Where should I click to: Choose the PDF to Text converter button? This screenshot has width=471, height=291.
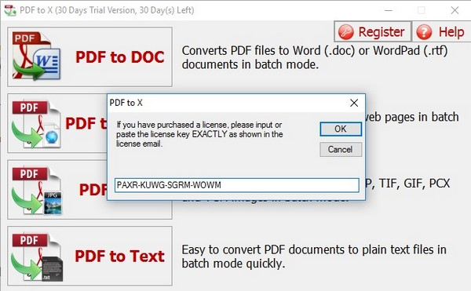(89, 256)
